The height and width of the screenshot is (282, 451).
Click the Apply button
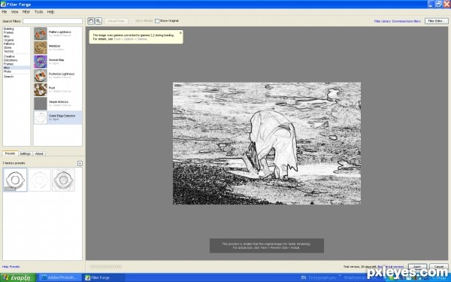click(417, 267)
